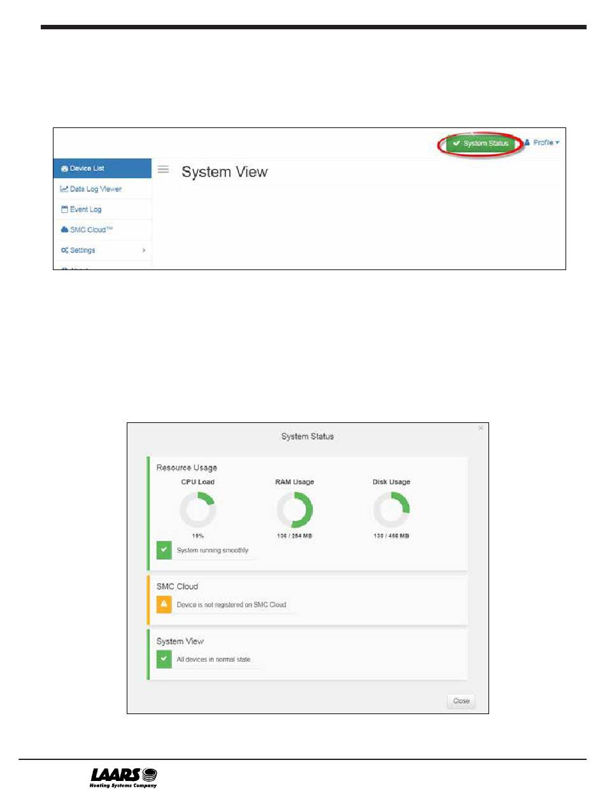Click the SMC Cloud cloud icon
The width and height of the screenshot is (605, 795).
[x=64, y=229]
